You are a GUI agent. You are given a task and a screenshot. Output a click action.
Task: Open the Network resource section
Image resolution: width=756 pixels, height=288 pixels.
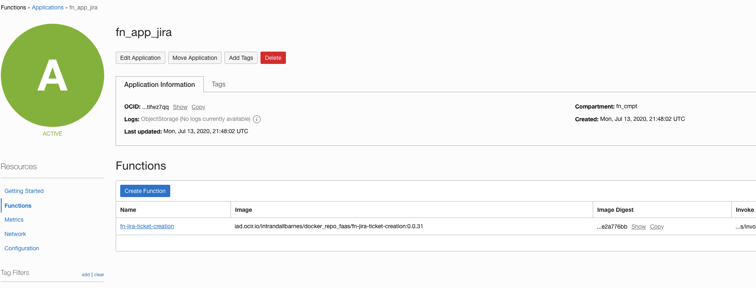click(x=15, y=234)
